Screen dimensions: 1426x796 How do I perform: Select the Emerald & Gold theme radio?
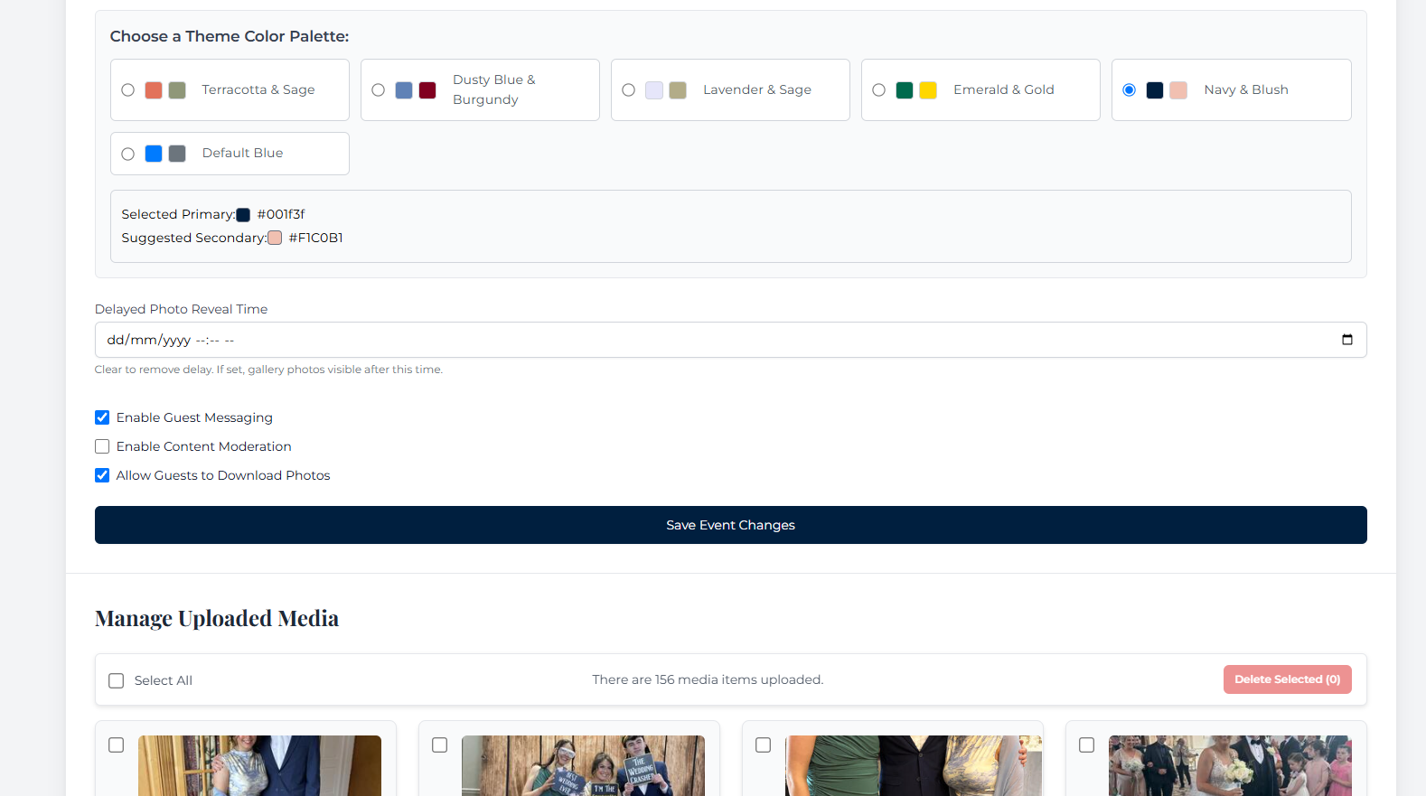[x=879, y=90]
